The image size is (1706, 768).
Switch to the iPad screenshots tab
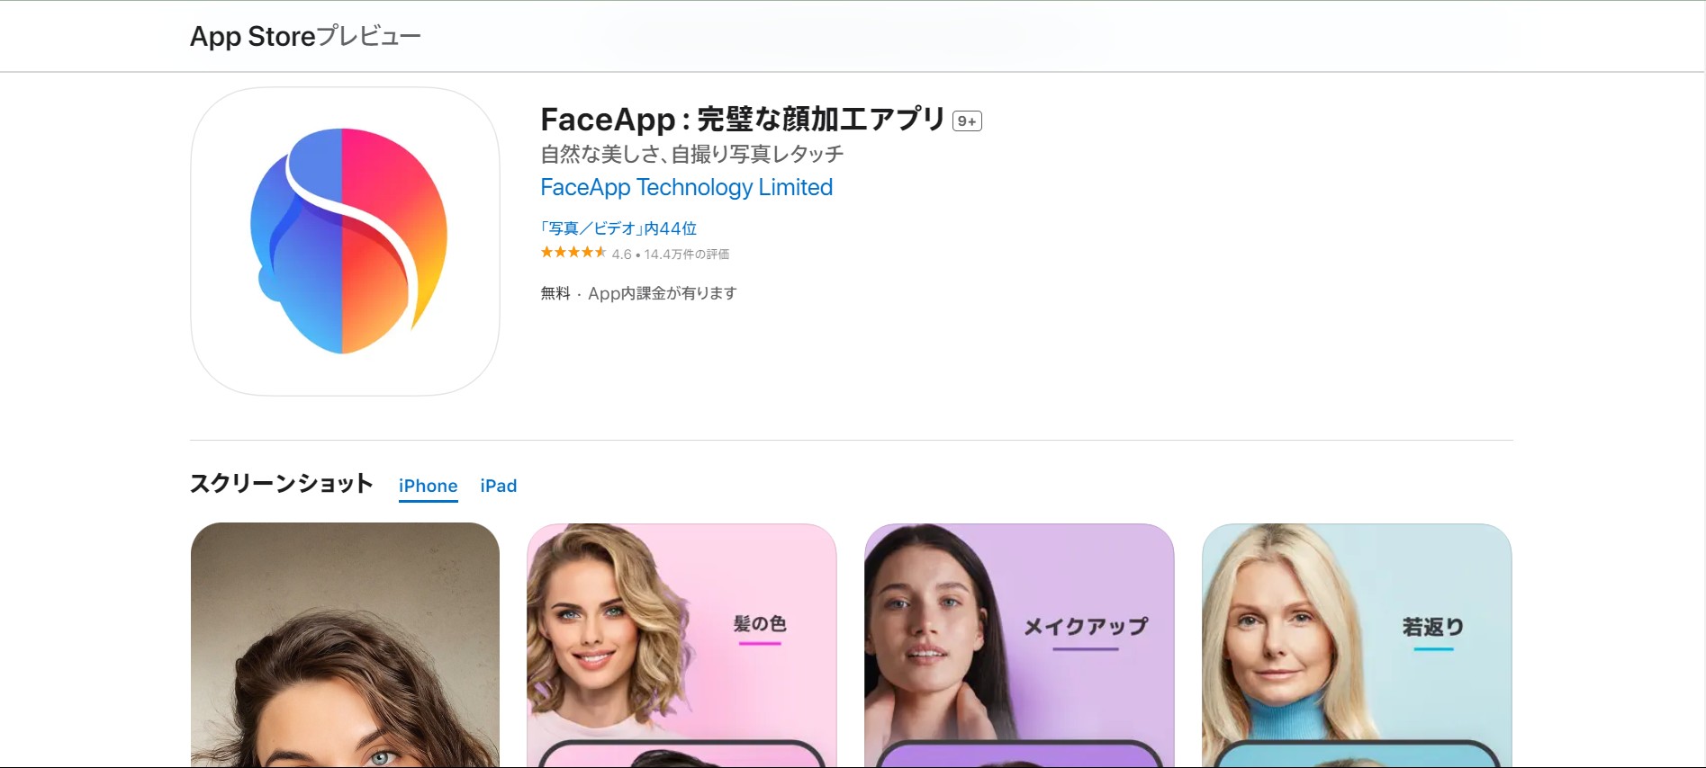(x=498, y=486)
